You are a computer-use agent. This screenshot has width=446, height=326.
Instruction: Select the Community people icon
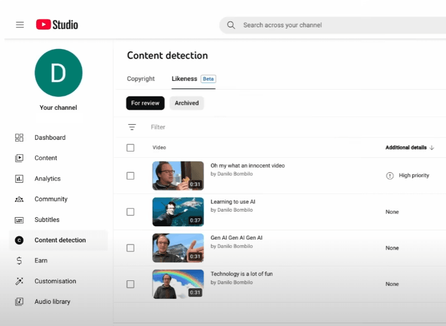20,199
